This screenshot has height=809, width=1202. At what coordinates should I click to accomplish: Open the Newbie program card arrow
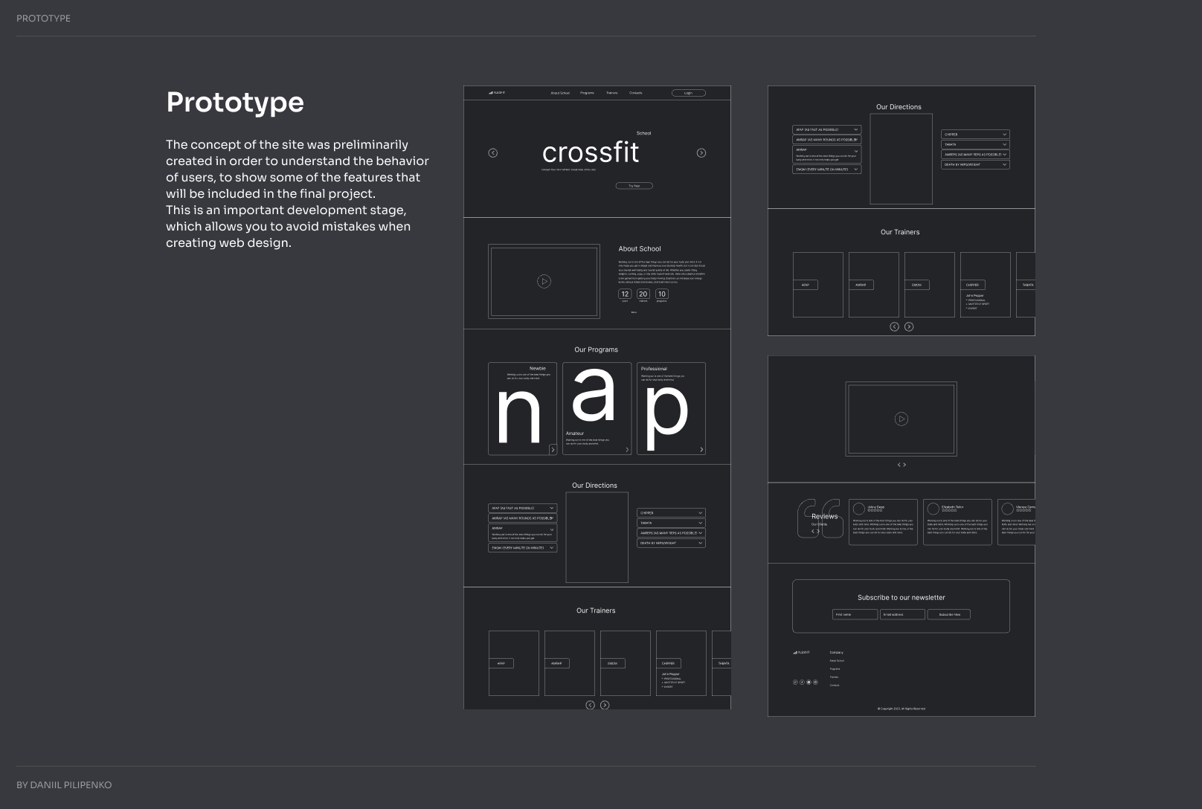point(553,450)
